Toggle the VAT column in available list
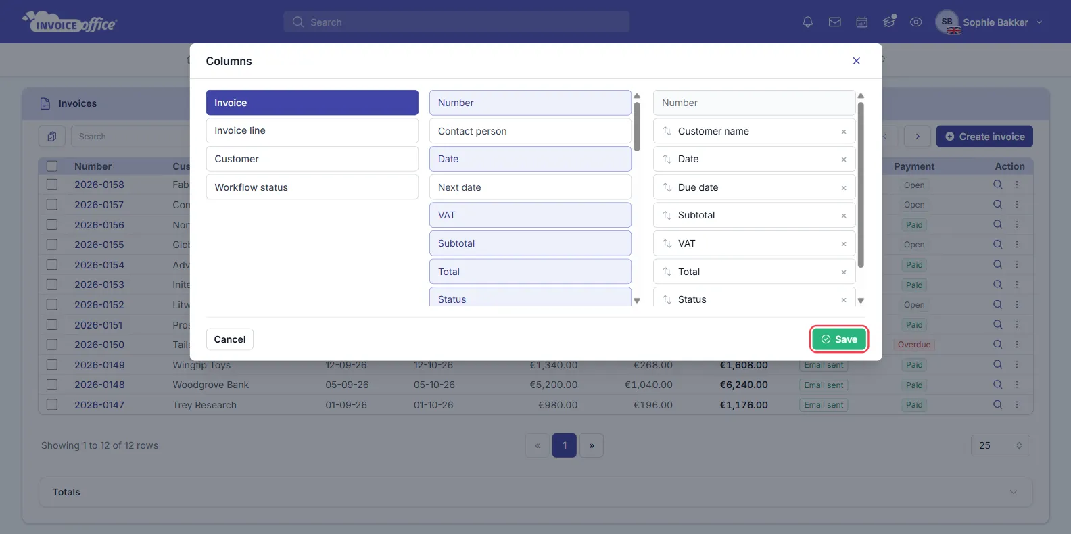 point(530,215)
